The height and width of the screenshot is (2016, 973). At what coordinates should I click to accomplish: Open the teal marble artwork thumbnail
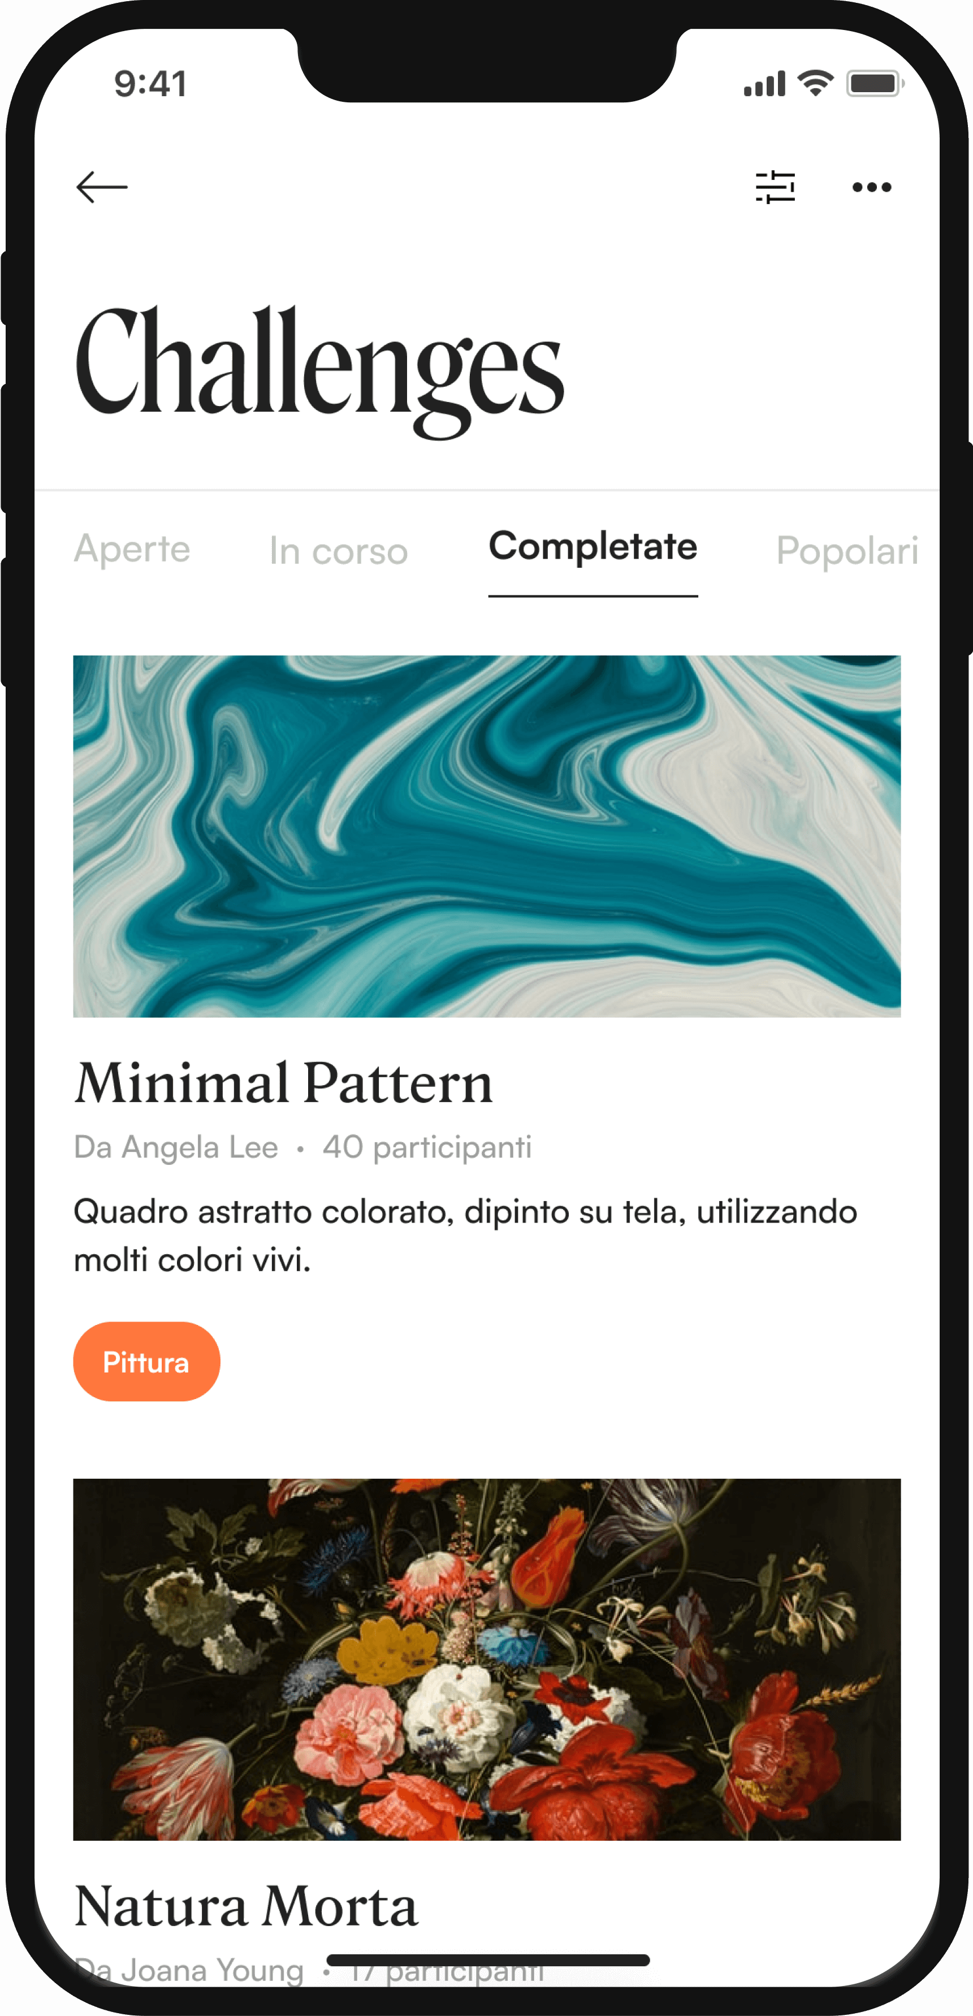(x=486, y=836)
